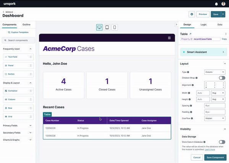Open the user profile avatar
229x163 pixels.
tap(223, 4)
